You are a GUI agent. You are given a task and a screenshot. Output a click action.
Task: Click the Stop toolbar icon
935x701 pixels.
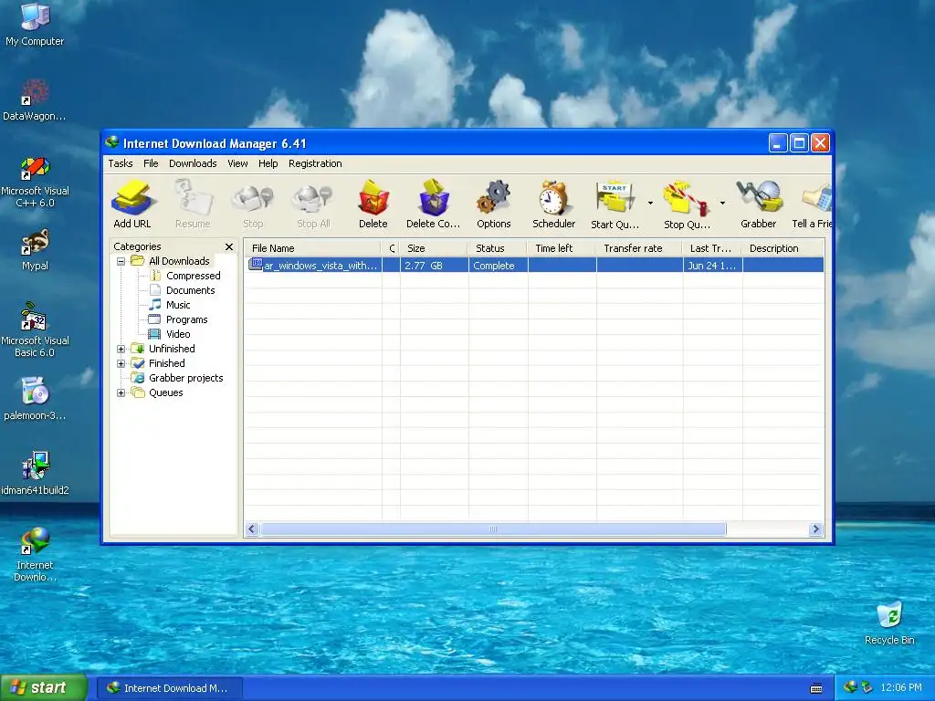[x=253, y=198]
